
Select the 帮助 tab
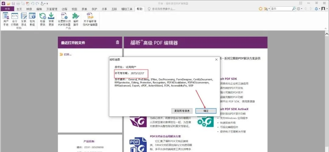coord(140,9)
